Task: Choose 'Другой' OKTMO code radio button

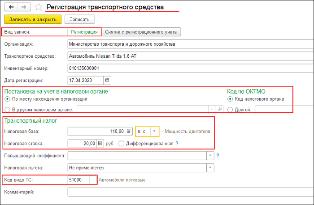Action: click(x=231, y=109)
